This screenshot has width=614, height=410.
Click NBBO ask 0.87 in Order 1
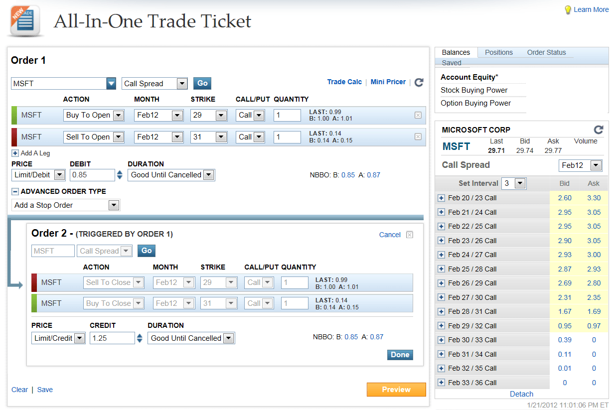[373, 175]
